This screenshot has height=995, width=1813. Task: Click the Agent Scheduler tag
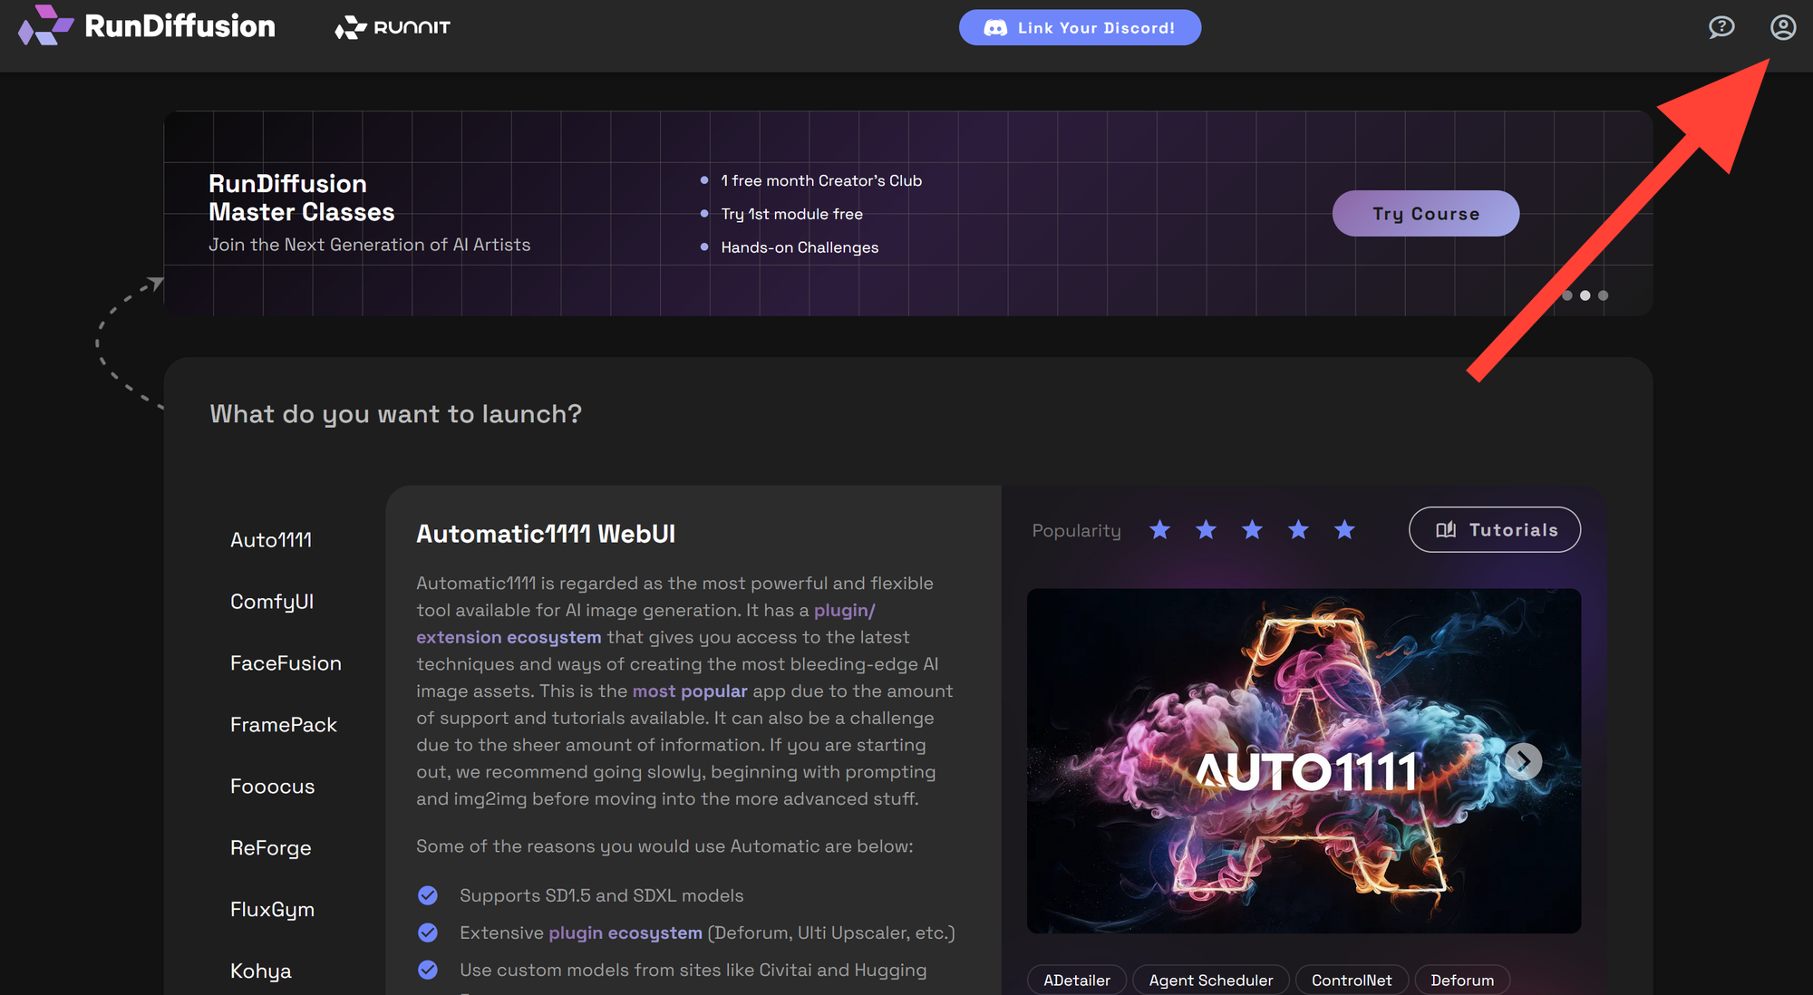tap(1211, 980)
